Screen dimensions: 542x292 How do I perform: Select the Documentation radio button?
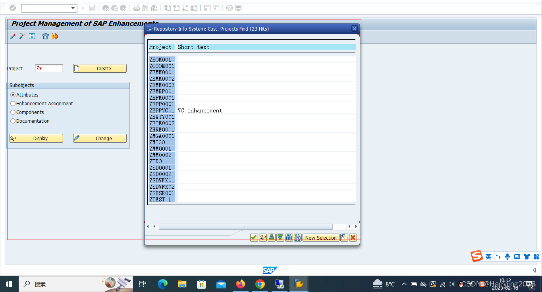[x=13, y=121]
